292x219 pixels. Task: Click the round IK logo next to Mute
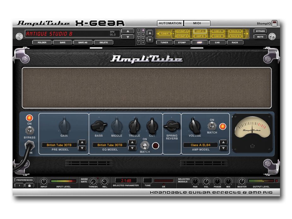coord(272,36)
